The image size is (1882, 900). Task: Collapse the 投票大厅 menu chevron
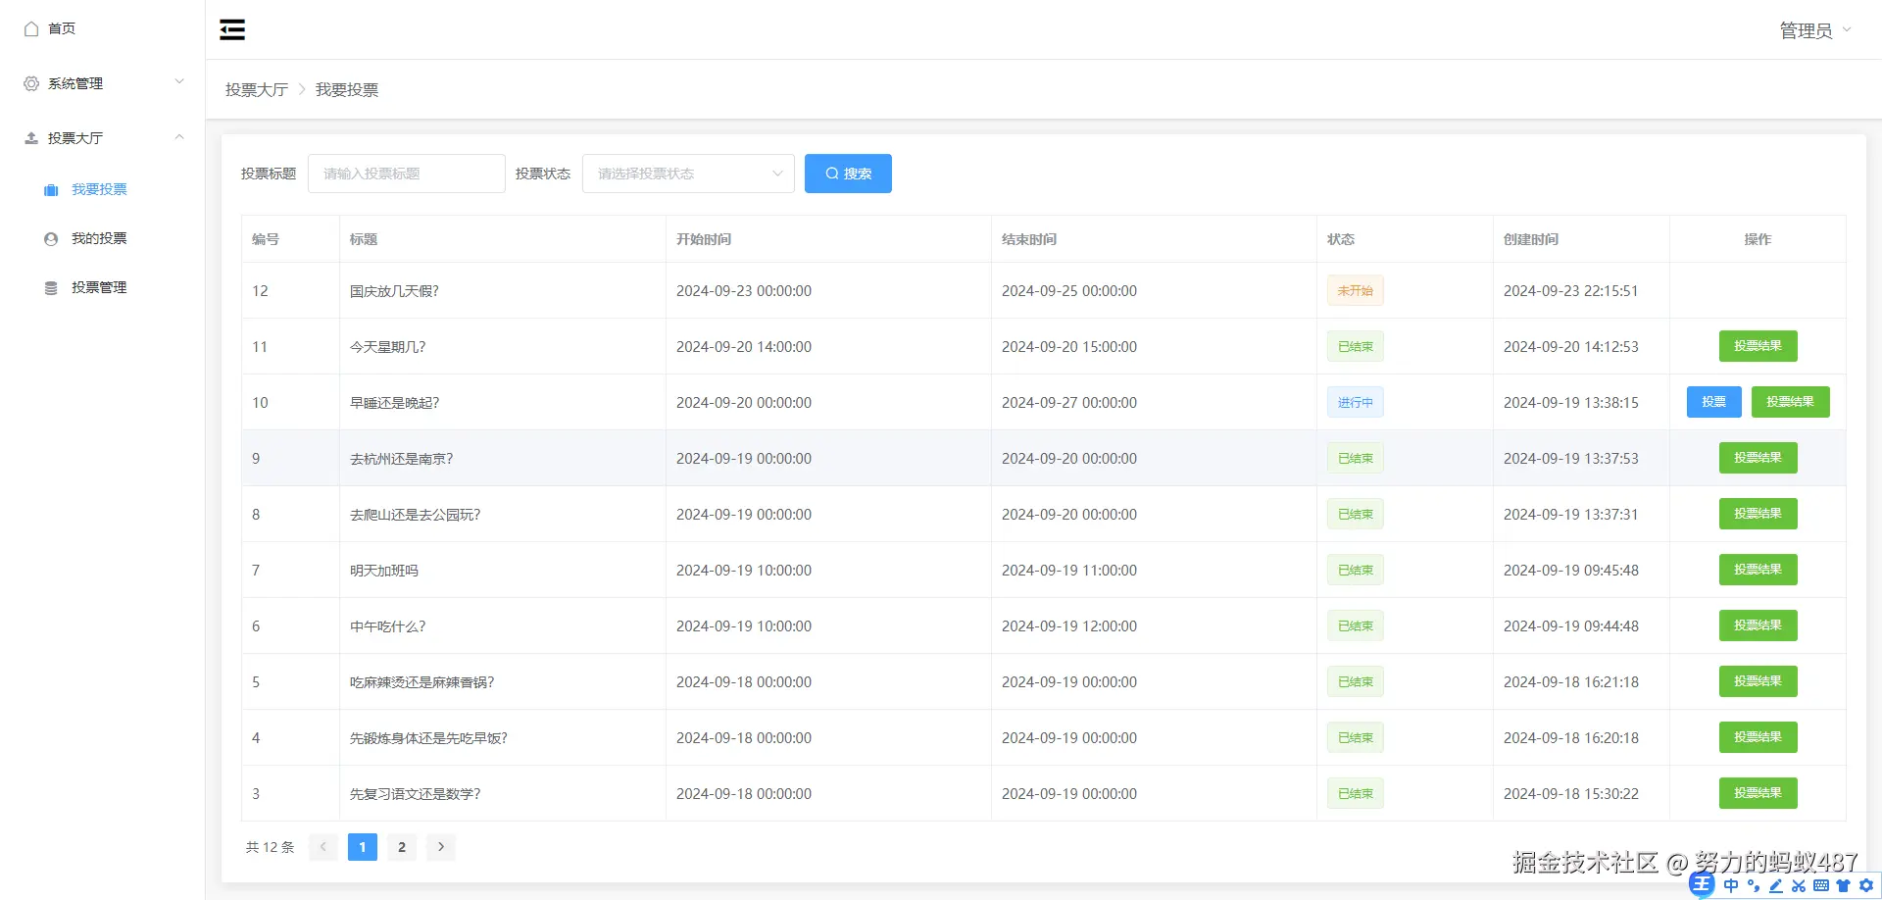[179, 136]
